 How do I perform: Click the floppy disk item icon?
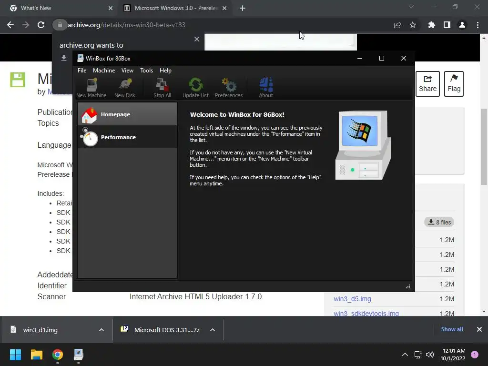coord(18,80)
